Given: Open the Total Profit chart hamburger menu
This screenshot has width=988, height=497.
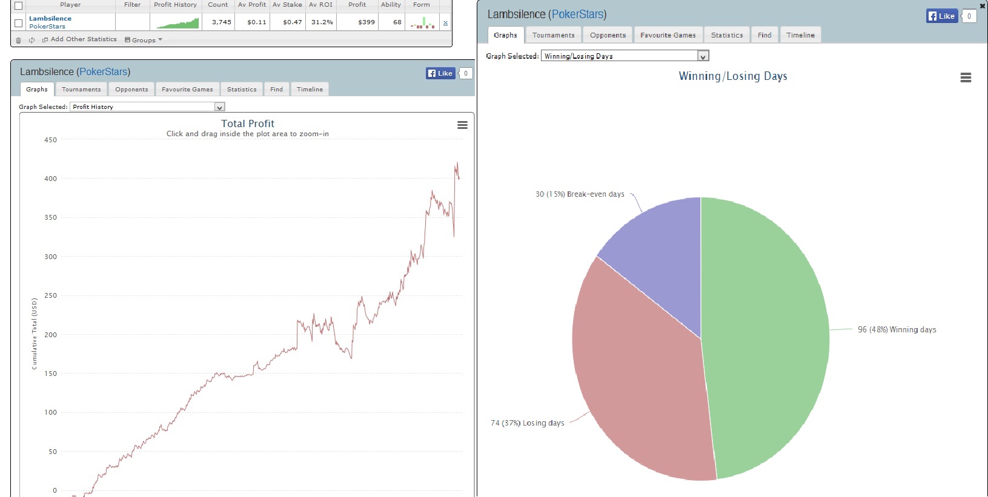Looking at the screenshot, I should [x=462, y=125].
